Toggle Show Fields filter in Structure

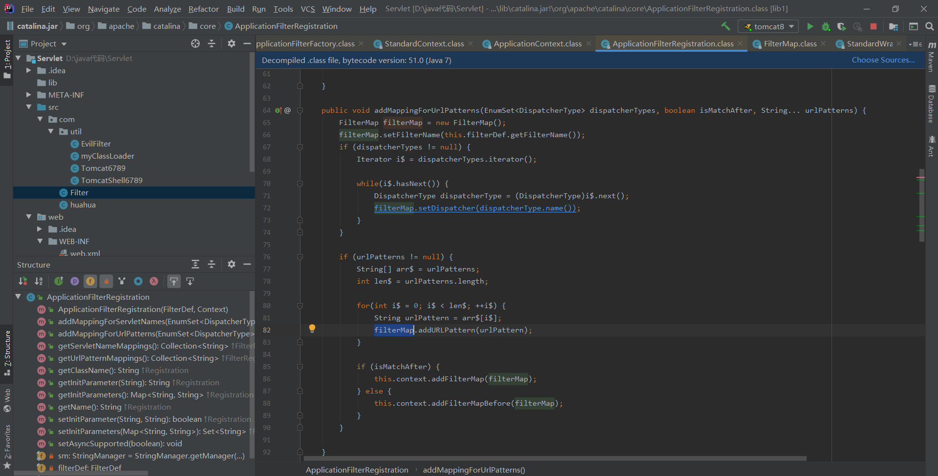[90, 281]
